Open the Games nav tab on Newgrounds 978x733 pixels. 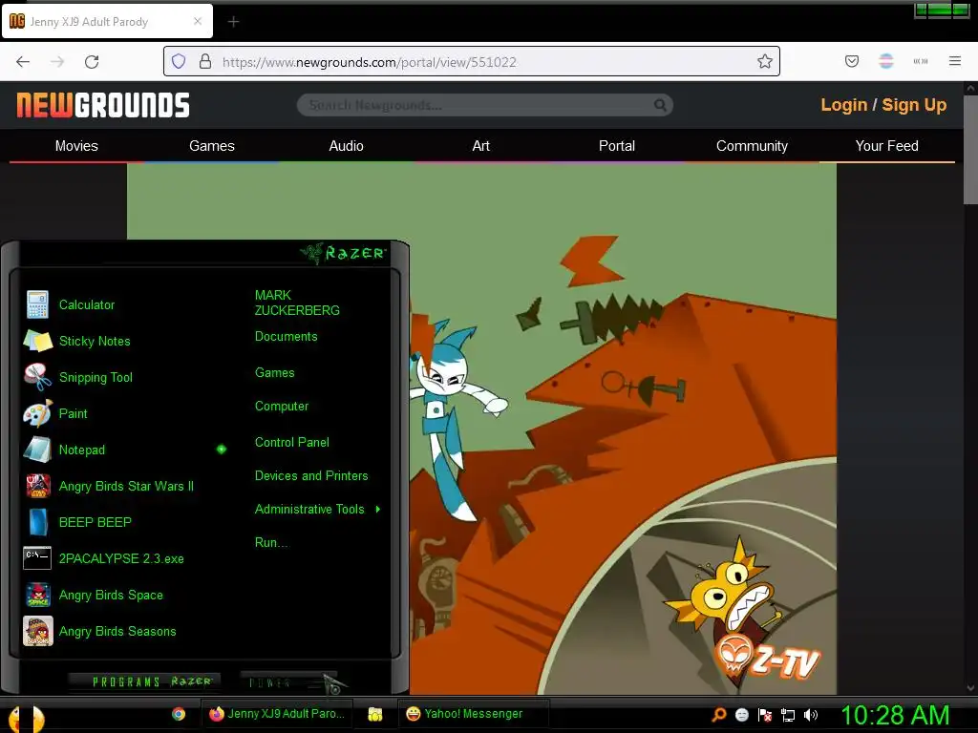211,146
